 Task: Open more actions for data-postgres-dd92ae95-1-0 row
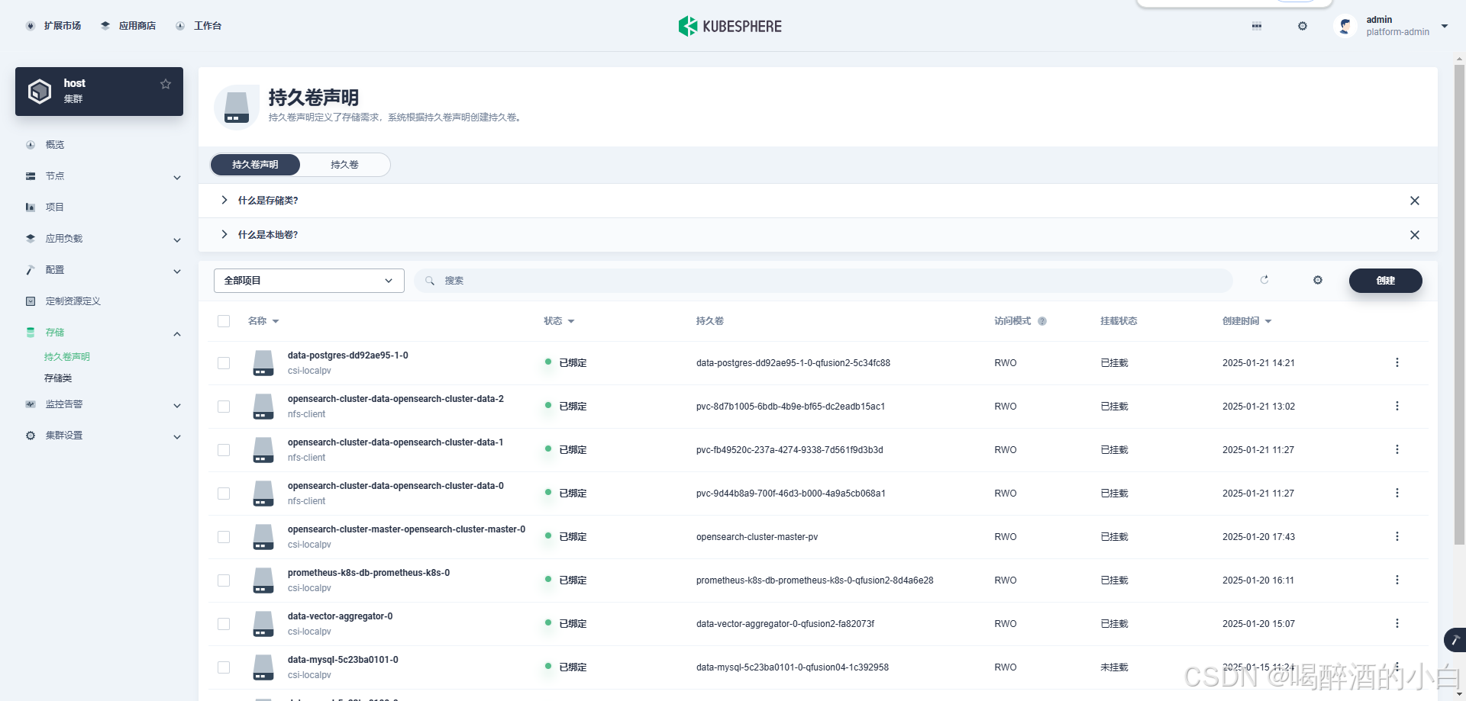click(x=1397, y=363)
